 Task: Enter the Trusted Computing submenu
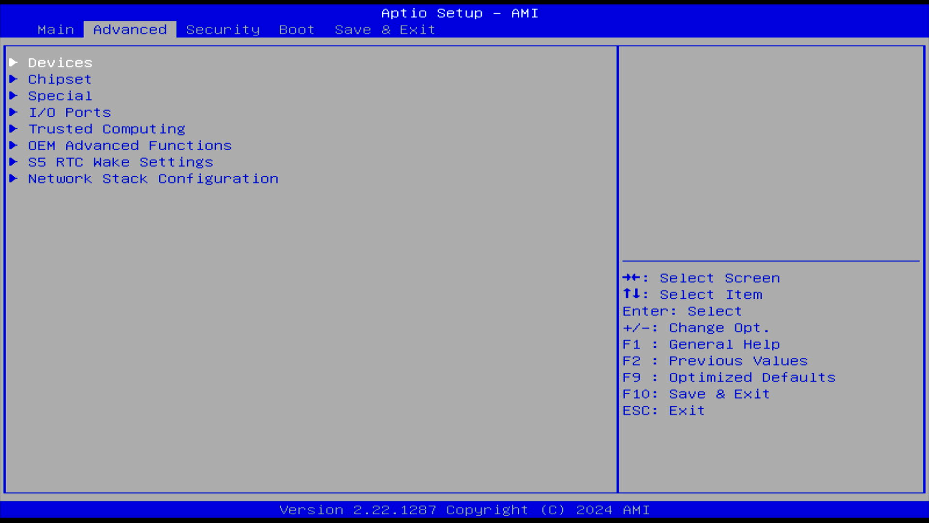coord(106,129)
